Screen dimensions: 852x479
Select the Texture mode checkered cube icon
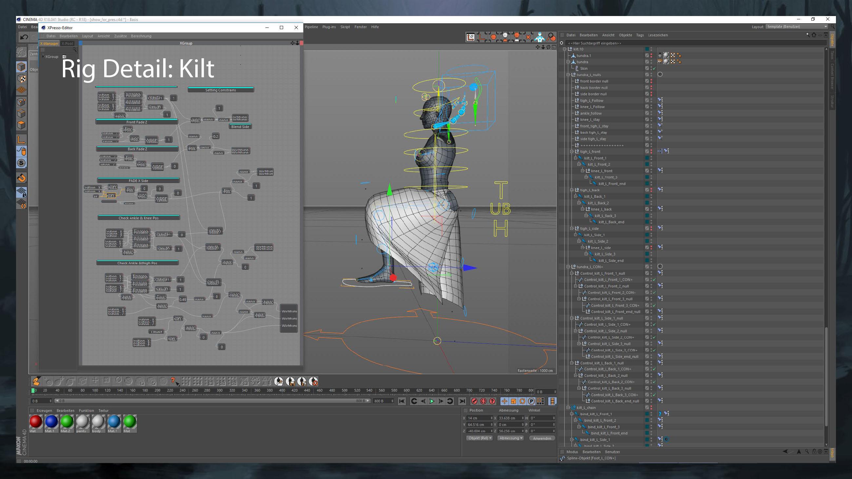click(22, 79)
